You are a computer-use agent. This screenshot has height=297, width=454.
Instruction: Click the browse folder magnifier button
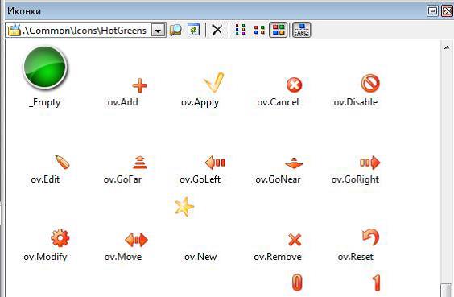tap(175, 30)
